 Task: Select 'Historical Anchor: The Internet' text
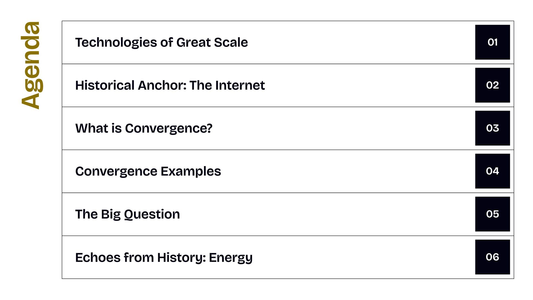pos(170,85)
